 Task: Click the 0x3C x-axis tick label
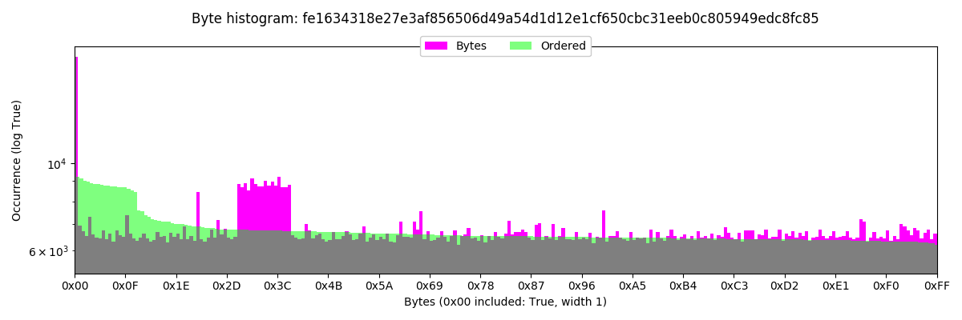tap(277, 286)
